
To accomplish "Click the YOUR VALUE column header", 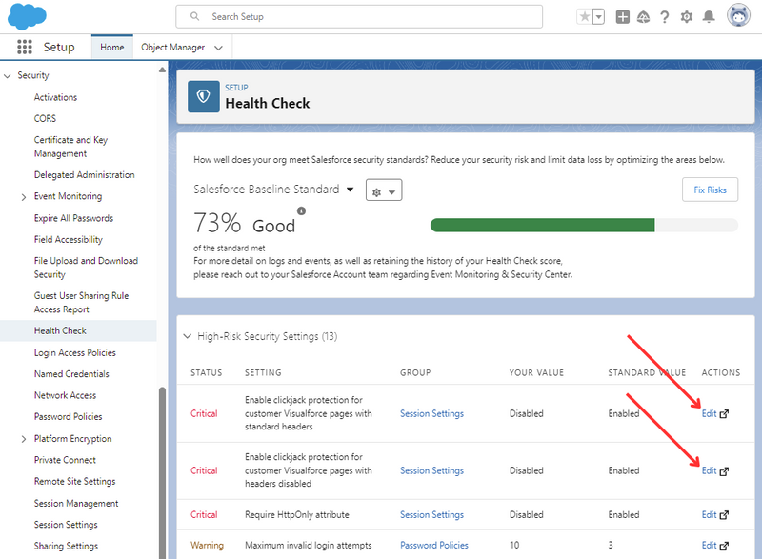I will [x=536, y=373].
